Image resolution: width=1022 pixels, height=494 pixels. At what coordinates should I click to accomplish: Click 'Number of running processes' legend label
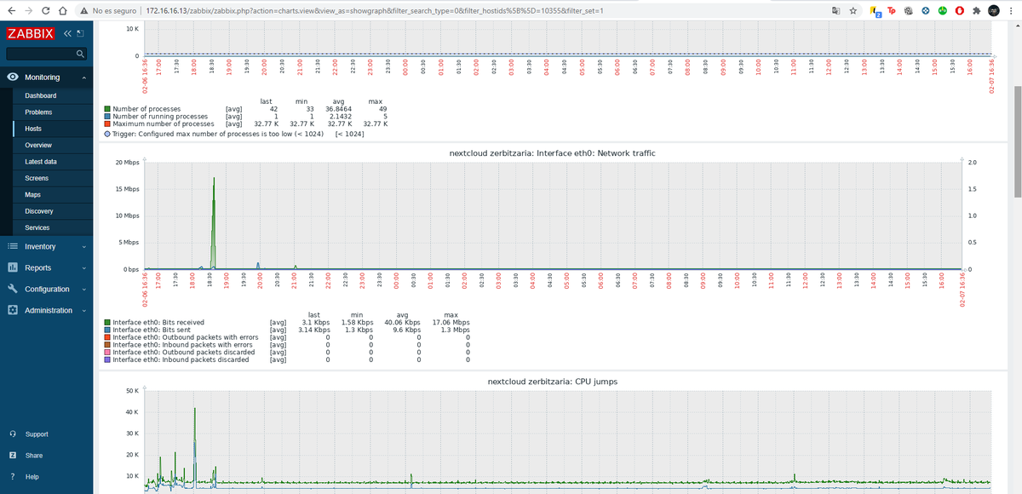(x=160, y=117)
